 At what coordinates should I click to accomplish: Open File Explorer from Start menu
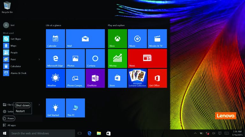[x=8, y=105]
